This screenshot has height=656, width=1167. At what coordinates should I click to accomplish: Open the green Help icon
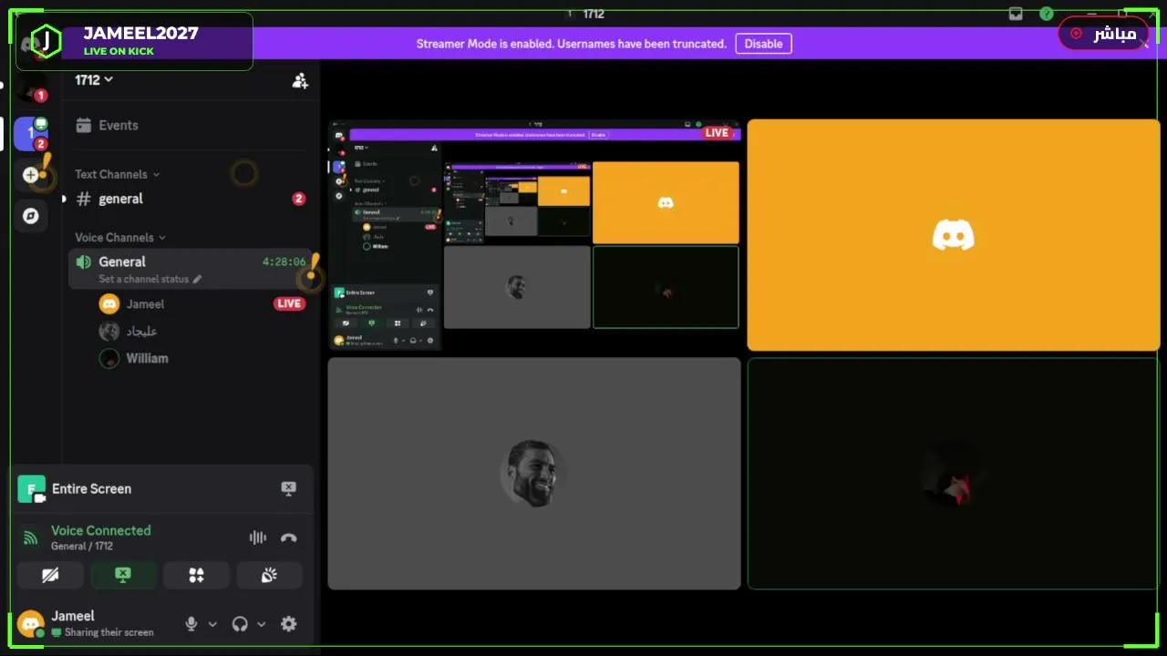click(1047, 14)
